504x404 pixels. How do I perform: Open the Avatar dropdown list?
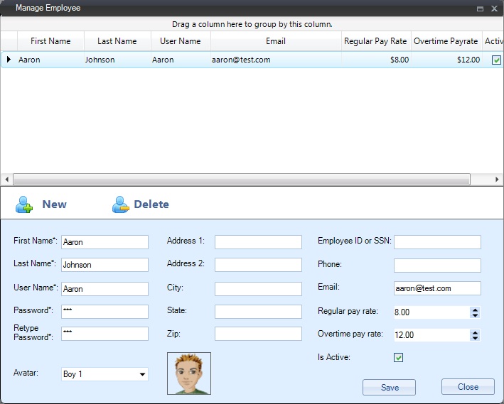click(x=142, y=374)
